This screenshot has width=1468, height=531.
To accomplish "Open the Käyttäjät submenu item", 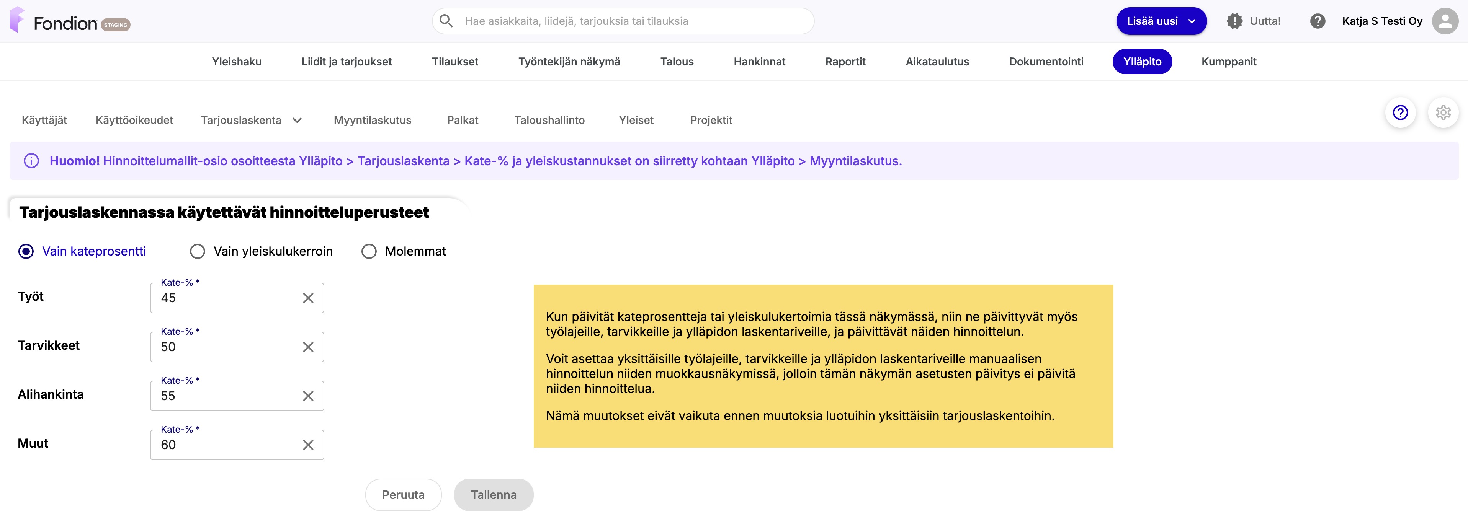I will (x=44, y=120).
